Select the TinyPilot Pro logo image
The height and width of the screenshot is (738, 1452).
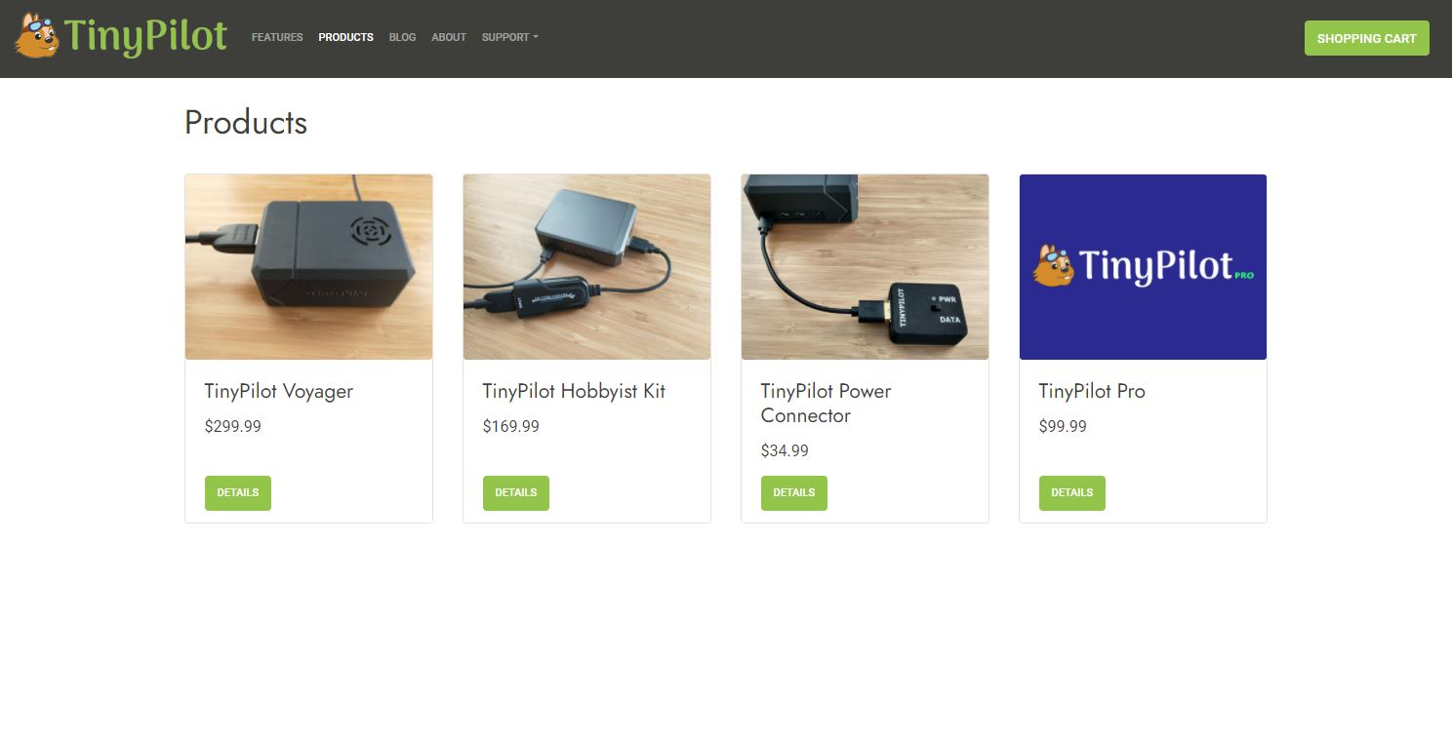pos(1143,267)
